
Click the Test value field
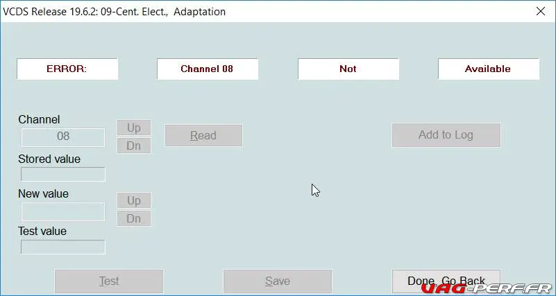click(63, 247)
